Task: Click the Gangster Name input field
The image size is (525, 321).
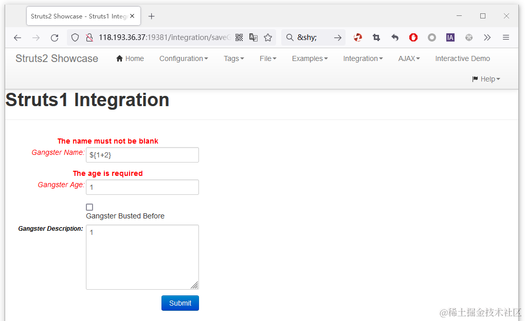Action: click(142, 155)
